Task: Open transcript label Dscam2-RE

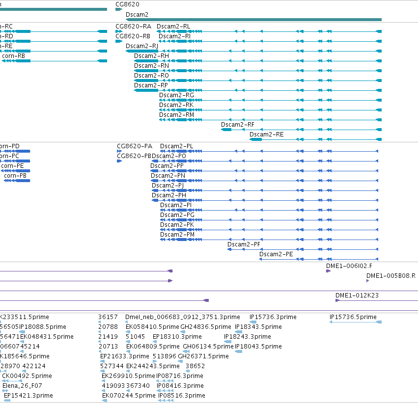Action: (x=266, y=135)
